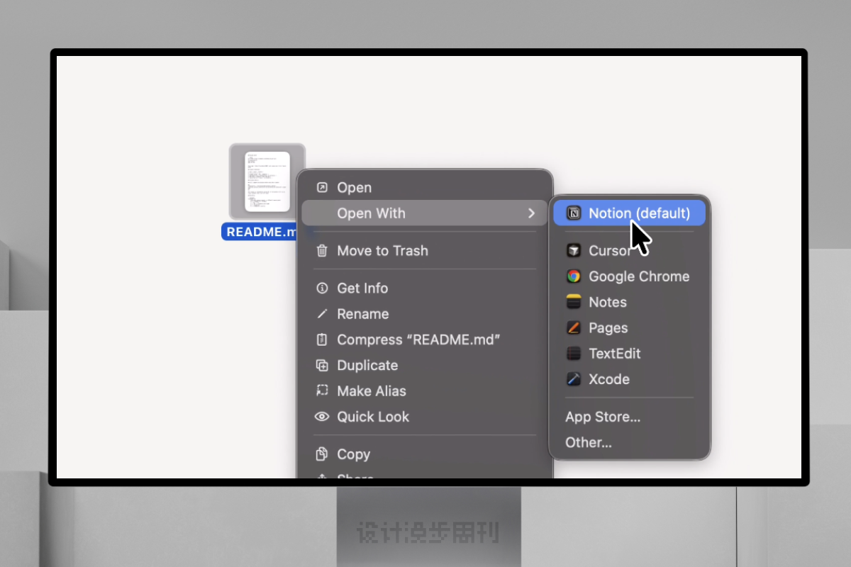Click the Duplicate plus icon

pyautogui.click(x=322, y=365)
